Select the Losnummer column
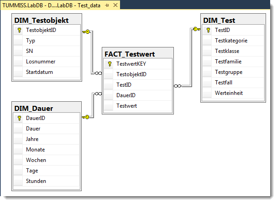This screenshot has height=203, width=277. click(x=47, y=62)
